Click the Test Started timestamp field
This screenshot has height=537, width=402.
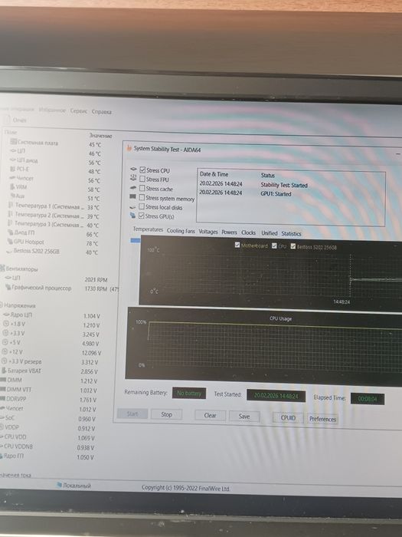(x=276, y=396)
